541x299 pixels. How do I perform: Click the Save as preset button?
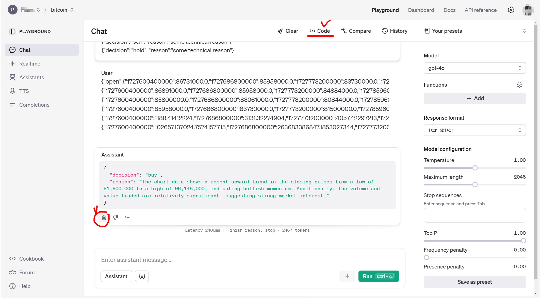(x=474, y=282)
